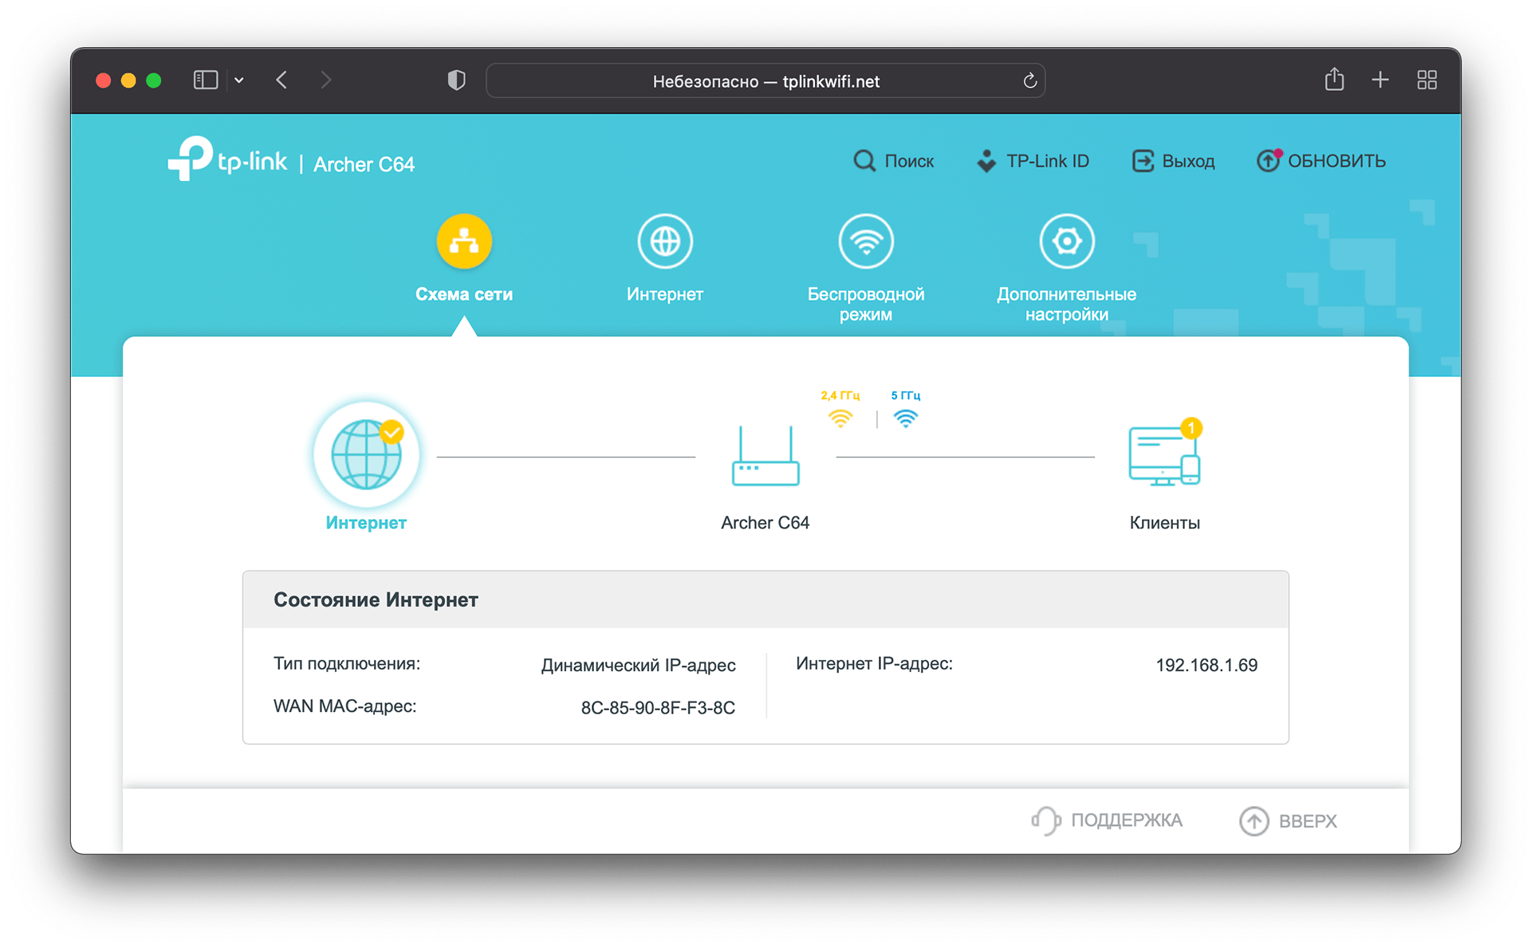The height and width of the screenshot is (947, 1531).
Task: Reload the page in address bar
Action: [1029, 81]
